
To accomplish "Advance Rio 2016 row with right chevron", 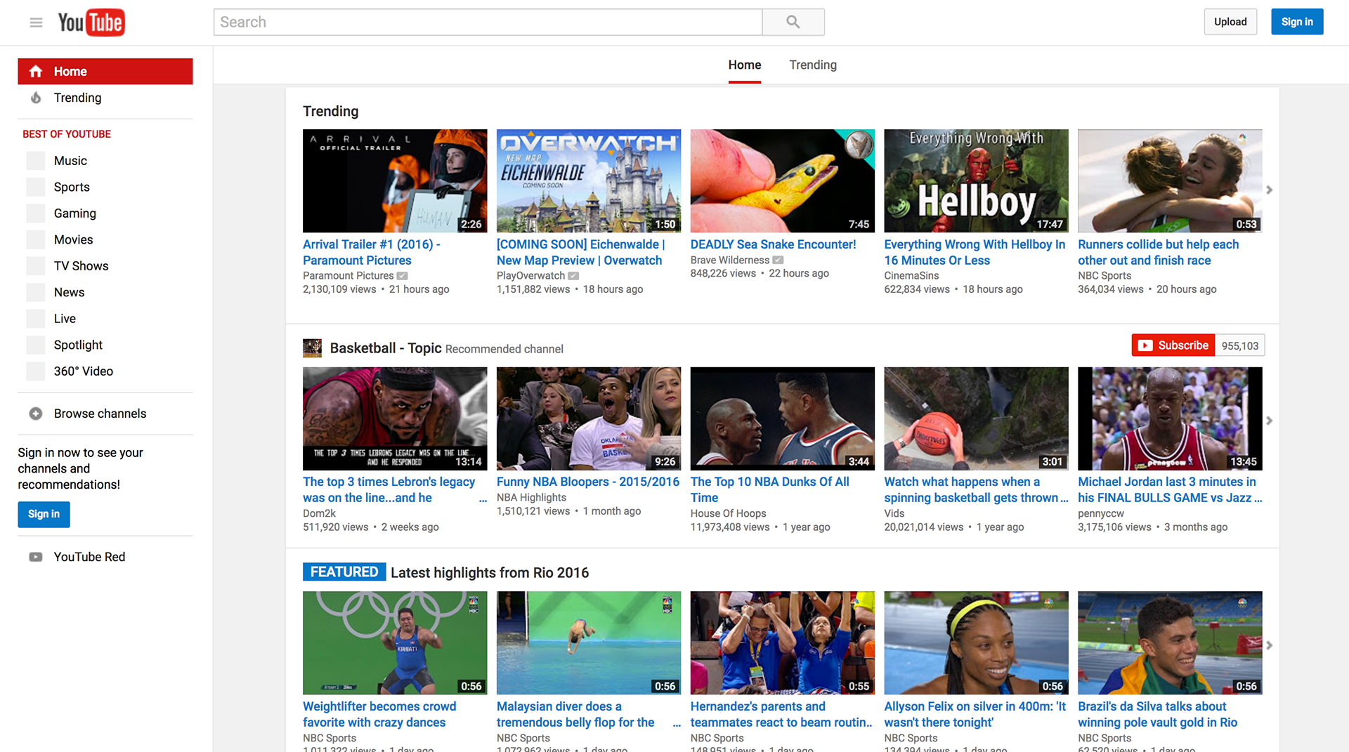I will point(1269,645).
